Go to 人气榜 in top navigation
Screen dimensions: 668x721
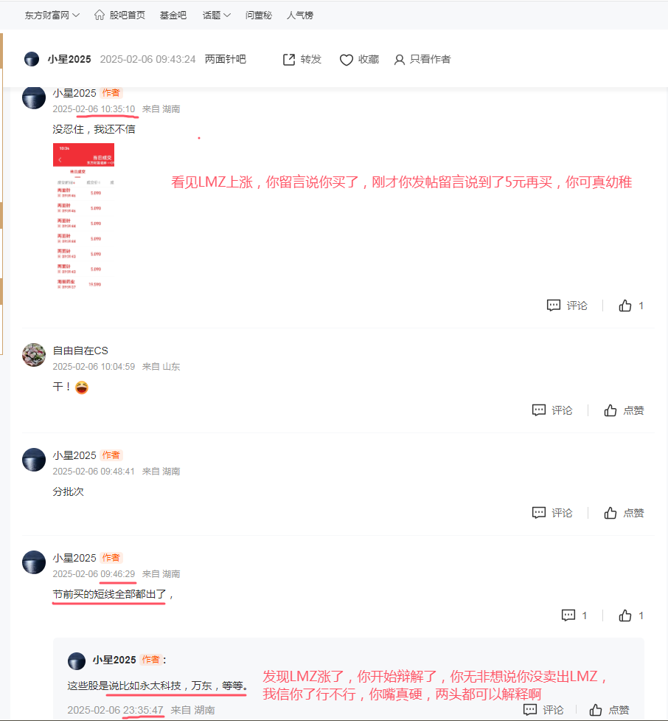click(x=300, y=15)
